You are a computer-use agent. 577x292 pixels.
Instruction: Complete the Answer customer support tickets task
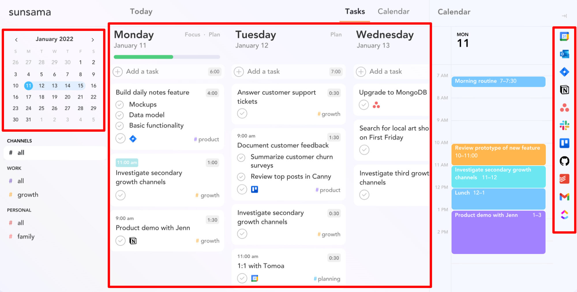(242, 114)
